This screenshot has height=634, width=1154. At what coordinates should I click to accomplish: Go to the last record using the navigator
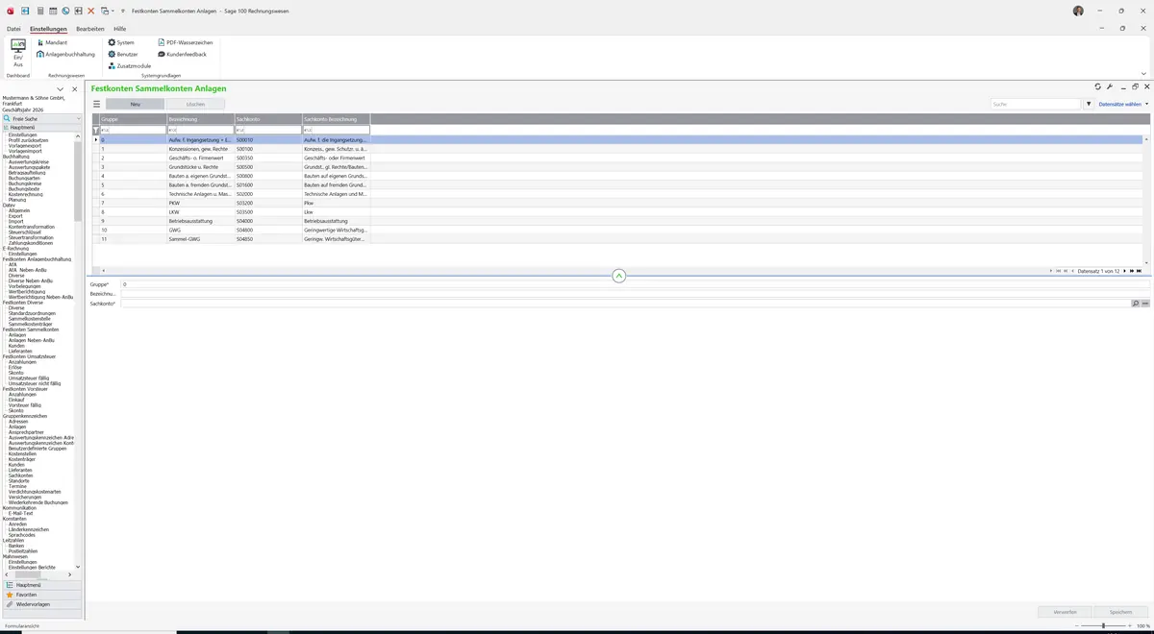(1140, 271)
